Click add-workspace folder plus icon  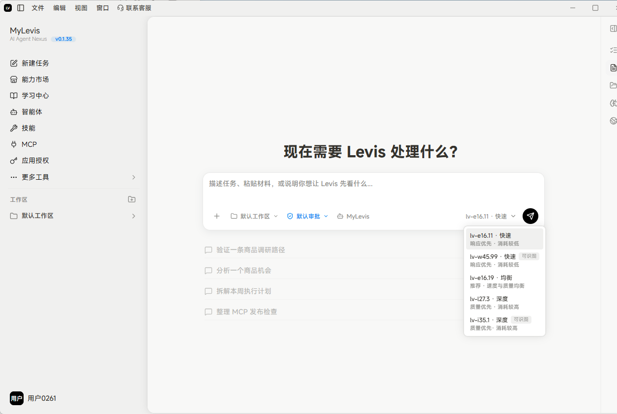point(132,199)
